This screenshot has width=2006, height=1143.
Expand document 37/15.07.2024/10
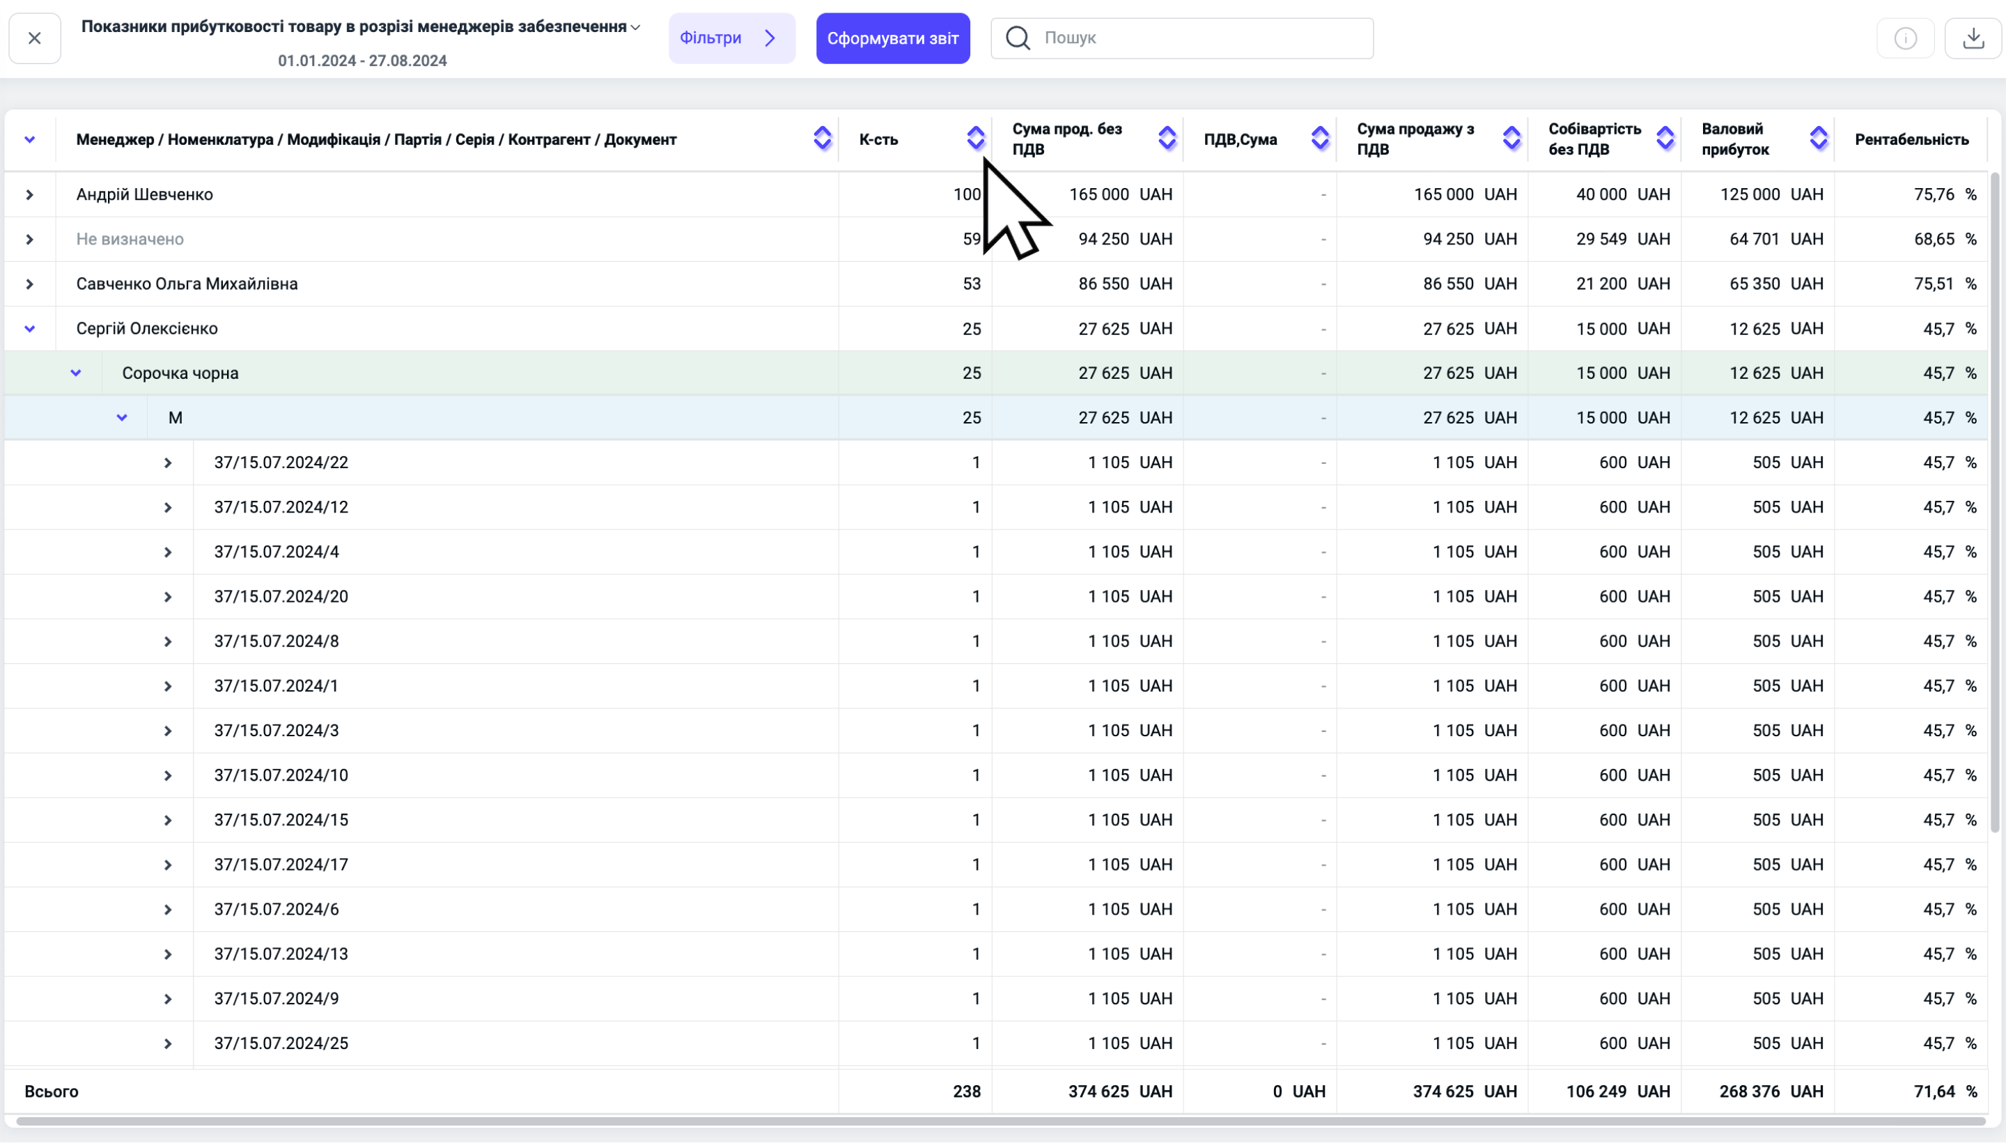click(168, 777)
